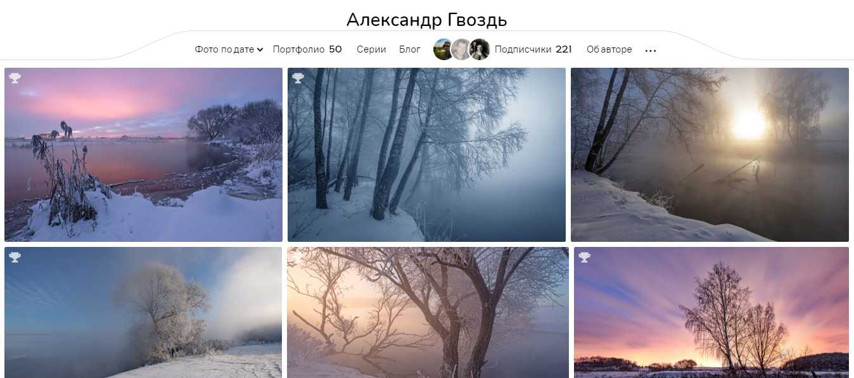854x378 pixels.
Task: Expand the 'Фото по дате' sort dropdown
Action: [229, 49]
